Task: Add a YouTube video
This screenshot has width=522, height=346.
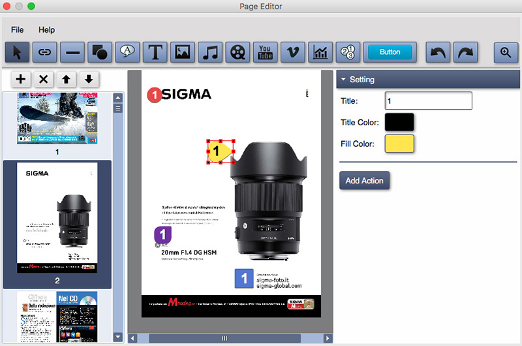Action: 266,52
